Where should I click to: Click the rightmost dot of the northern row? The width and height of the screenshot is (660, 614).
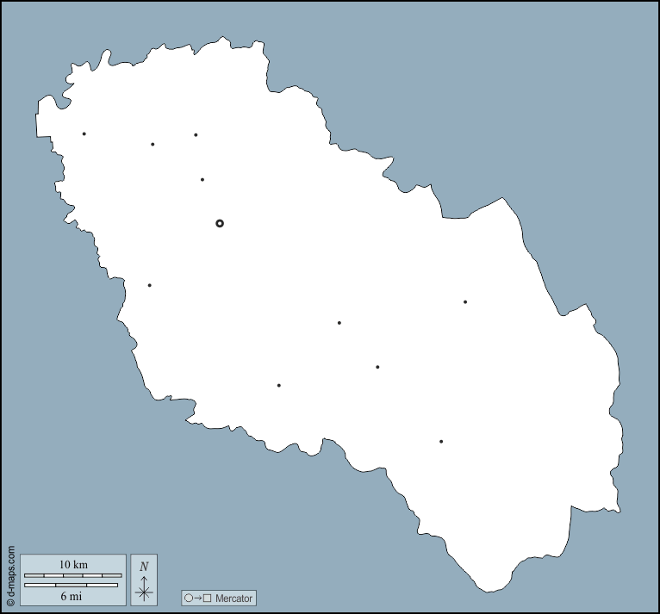click(x=196, y=134)
